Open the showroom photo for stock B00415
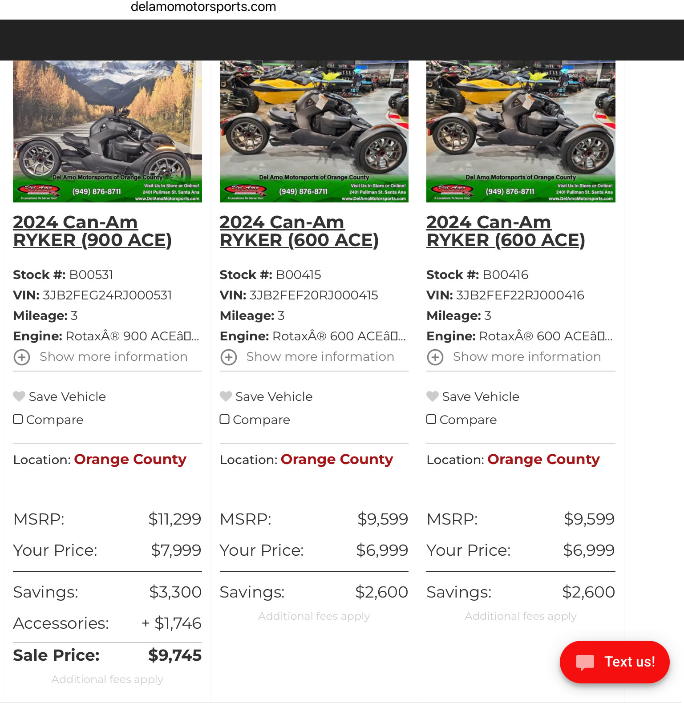684x703 pixels. 314,131
